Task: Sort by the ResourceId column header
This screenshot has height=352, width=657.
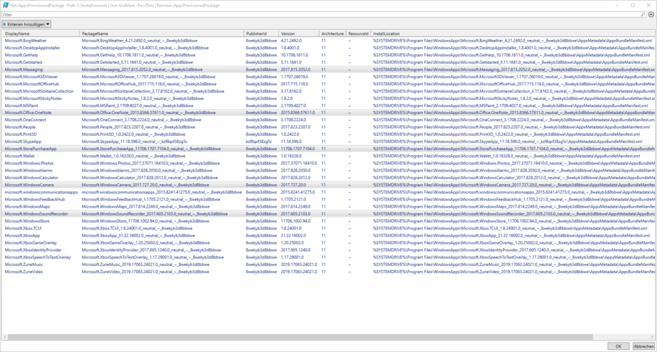Action: tap(358, 33)
